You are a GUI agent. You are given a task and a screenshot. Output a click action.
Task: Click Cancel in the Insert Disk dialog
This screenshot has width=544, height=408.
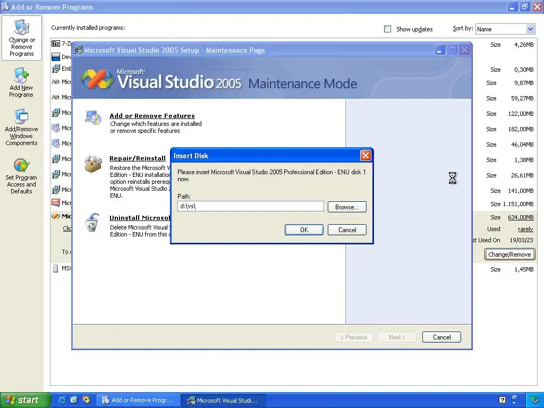[347, 229]
